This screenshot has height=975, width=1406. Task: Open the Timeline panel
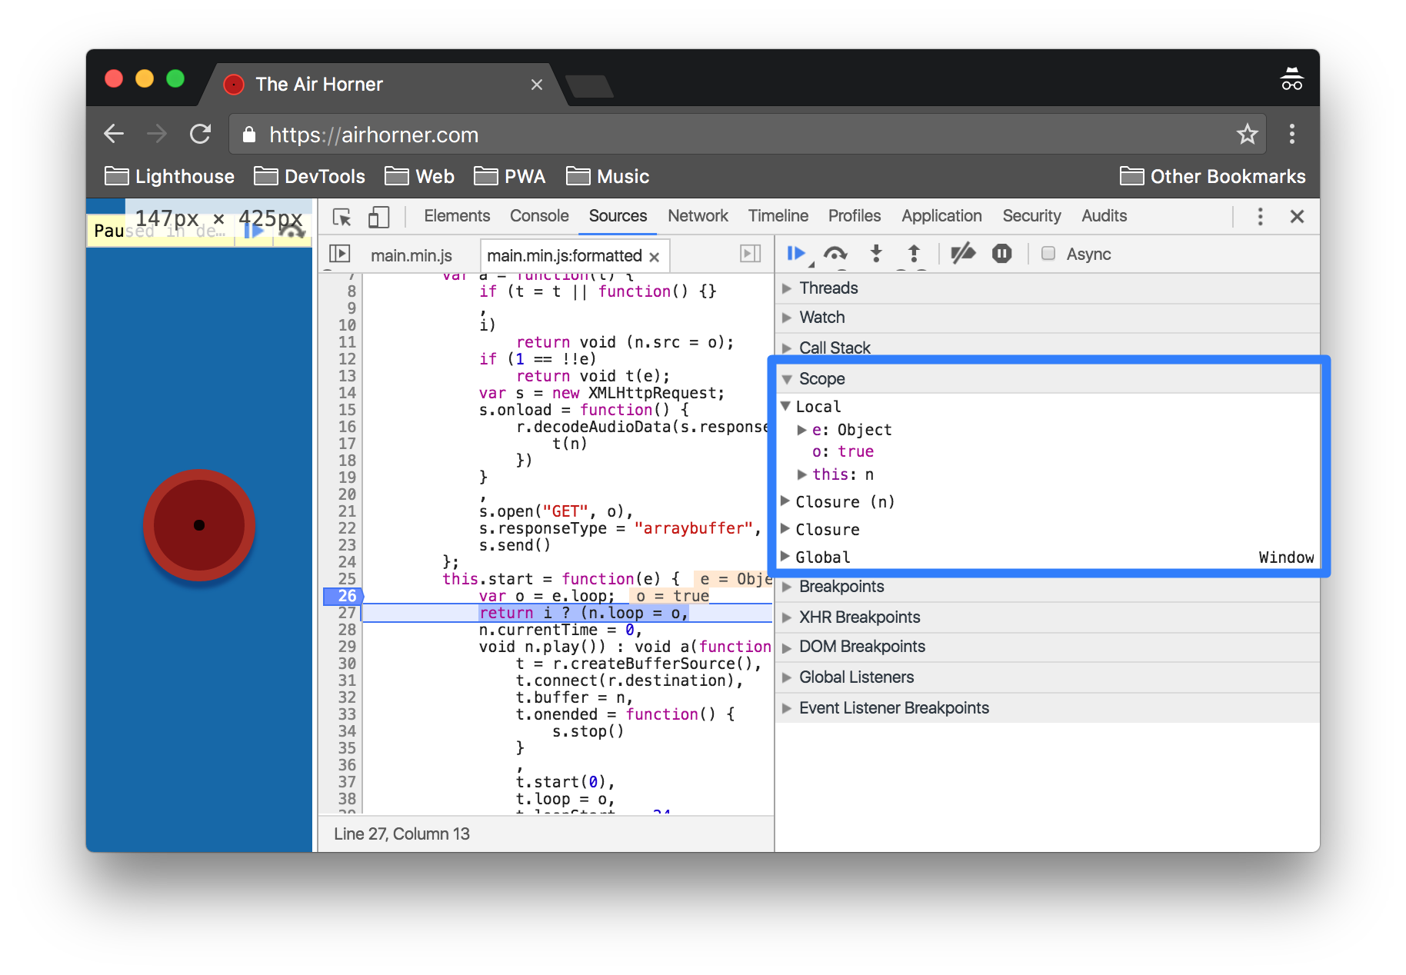pyautogui.click(x=778, y=216)
